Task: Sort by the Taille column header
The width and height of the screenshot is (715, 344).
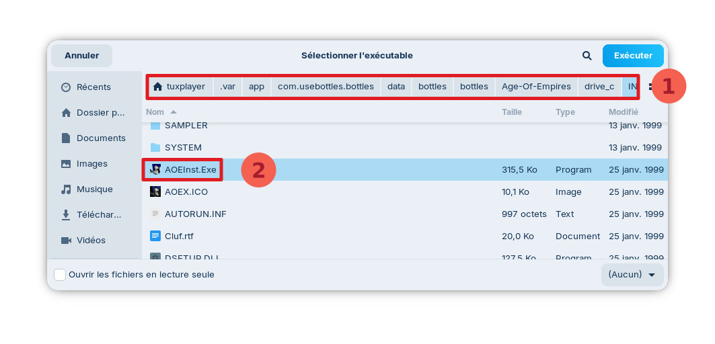Action: click(511, 112)
